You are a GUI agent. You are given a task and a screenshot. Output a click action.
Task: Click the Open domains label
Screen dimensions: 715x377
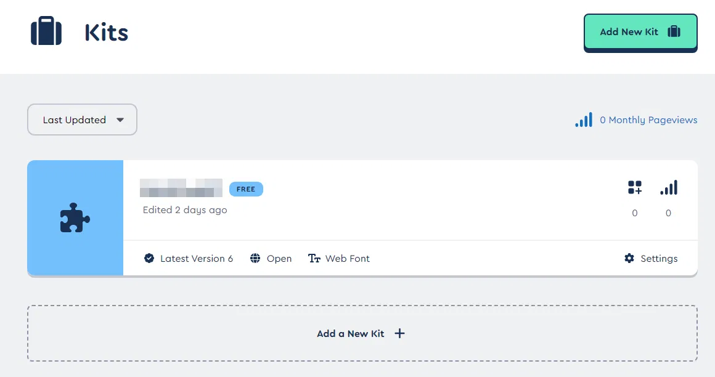coord(279,259)
